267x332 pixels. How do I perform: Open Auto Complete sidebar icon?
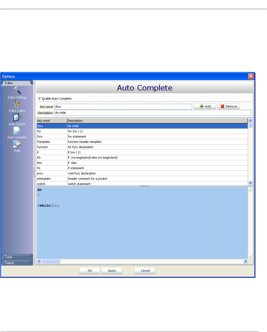17,131
